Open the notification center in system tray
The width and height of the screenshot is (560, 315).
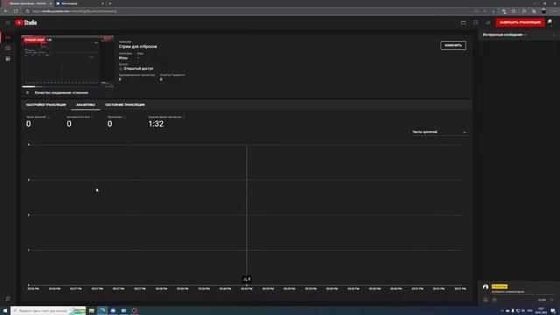(553, 311)
